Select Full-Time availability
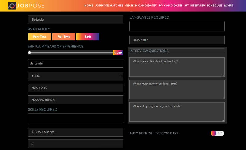The height and width of the screenshot is (150, 246). click(64, 37)
